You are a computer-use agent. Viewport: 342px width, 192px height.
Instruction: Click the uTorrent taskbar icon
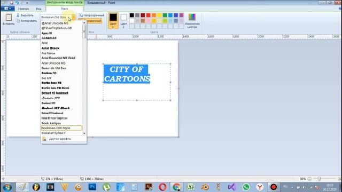coord(106,187)
